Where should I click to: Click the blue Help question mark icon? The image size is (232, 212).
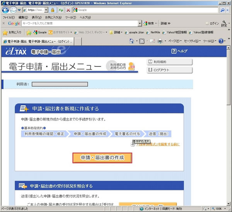221,41
